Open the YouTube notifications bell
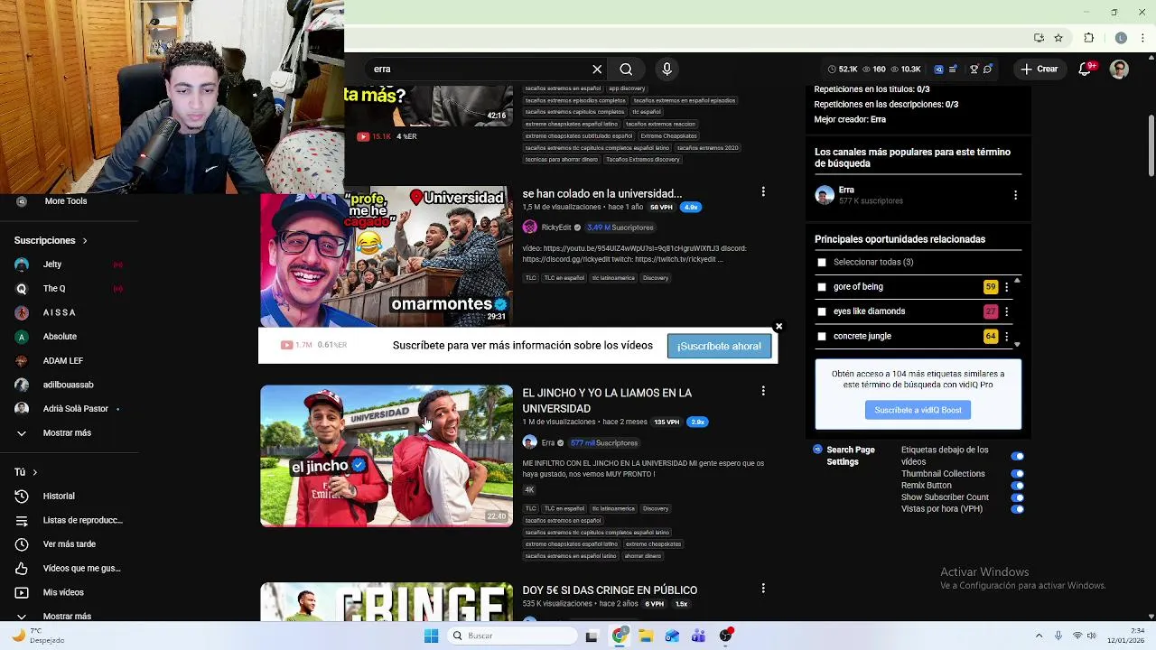 tap(1086, 70)
